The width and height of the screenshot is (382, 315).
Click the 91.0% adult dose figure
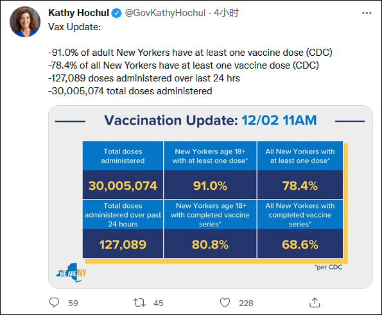210,185
